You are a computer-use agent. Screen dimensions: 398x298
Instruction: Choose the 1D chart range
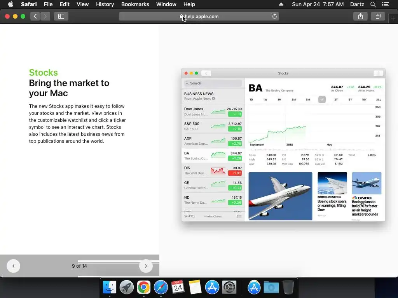click(251, 100)
